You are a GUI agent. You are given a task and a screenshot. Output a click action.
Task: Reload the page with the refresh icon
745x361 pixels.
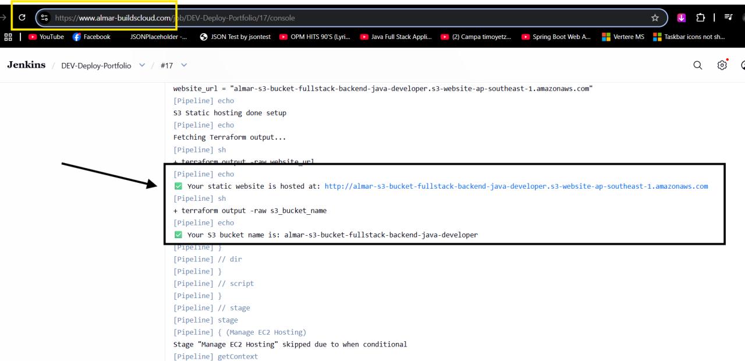point(22,17)
